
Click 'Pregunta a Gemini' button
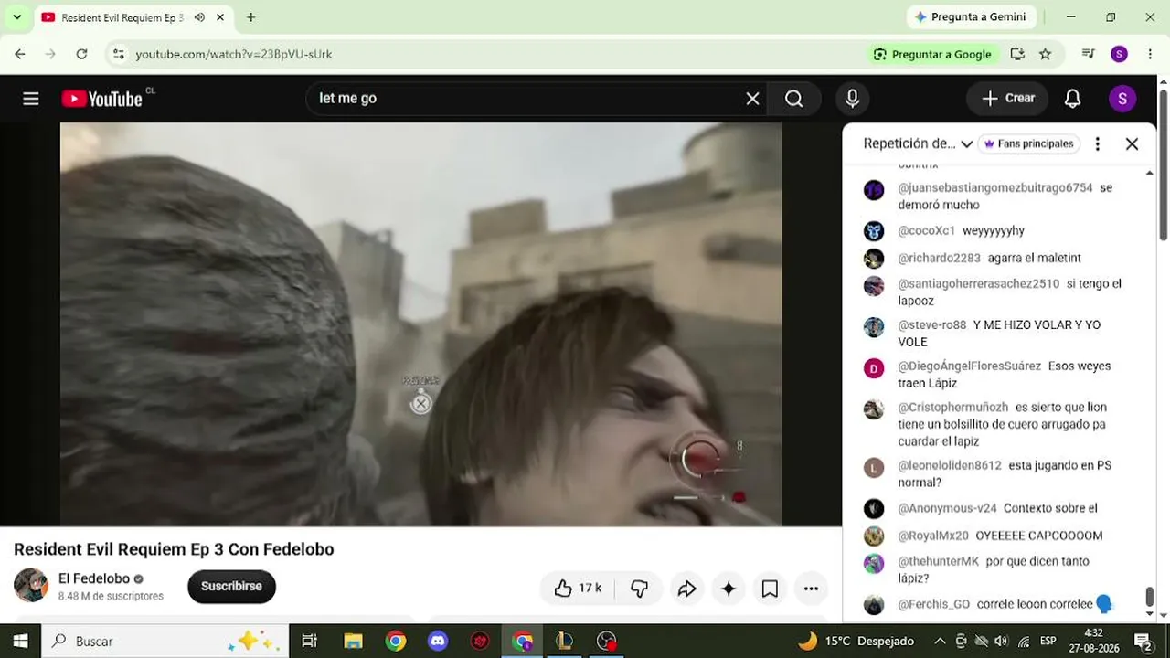(x=971, y=17)
